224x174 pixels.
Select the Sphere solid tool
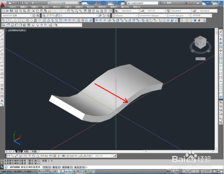pos(19,20)
